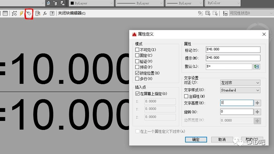Image resolution: width=274 pixels, height=154 pixels.
Task: Click the 提示(M) prompt input field
Action: point(233,58)
